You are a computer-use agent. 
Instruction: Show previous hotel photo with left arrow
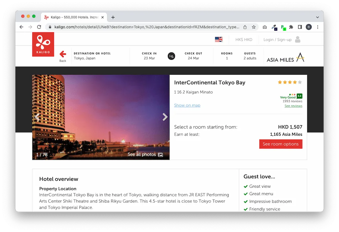(37, 117)
